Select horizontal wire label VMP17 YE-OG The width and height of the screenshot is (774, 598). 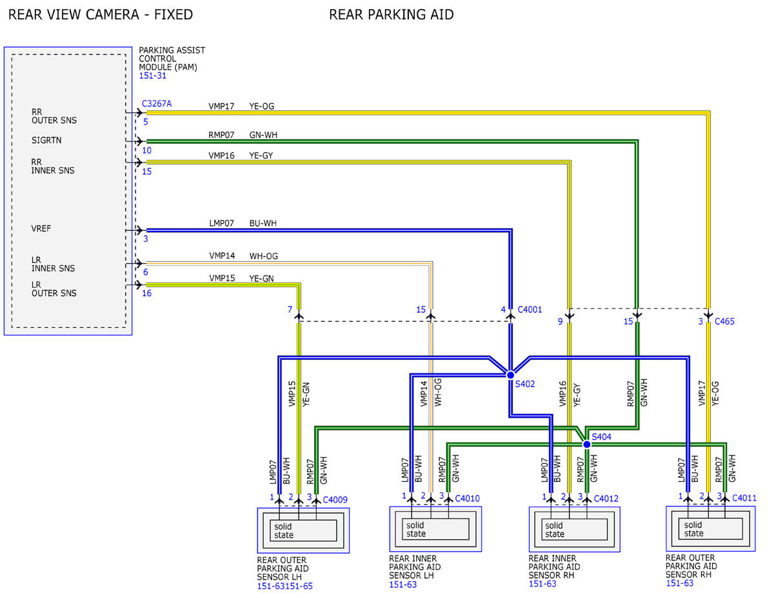pos(242,106)
